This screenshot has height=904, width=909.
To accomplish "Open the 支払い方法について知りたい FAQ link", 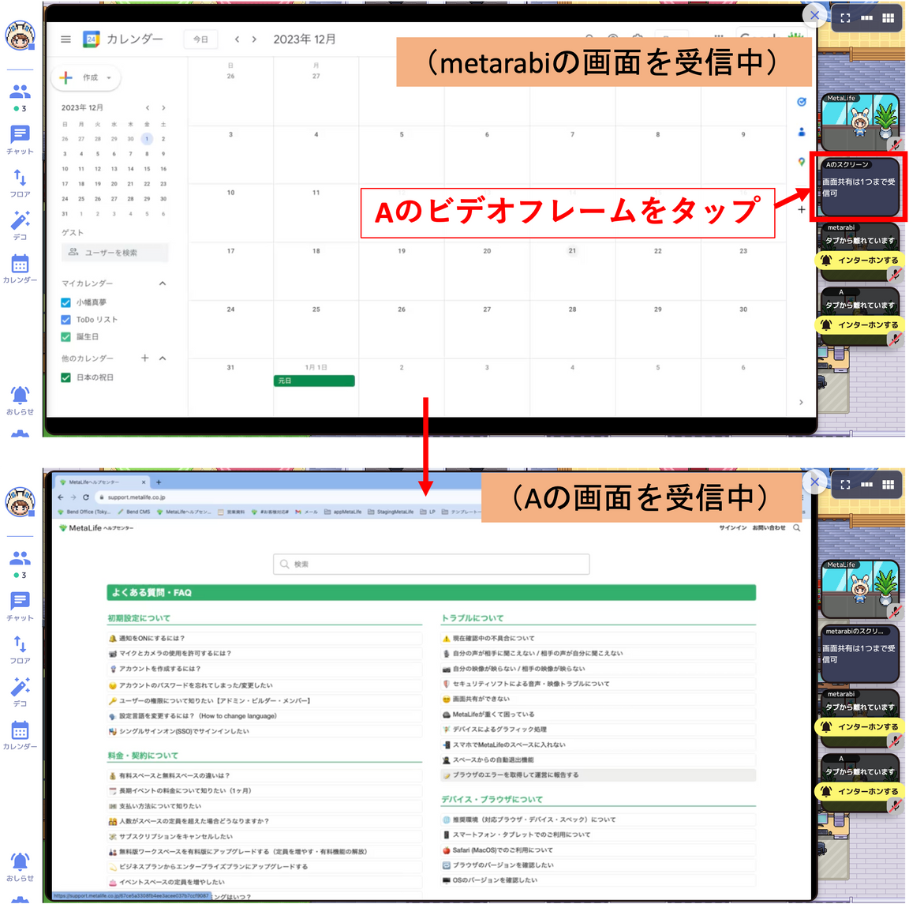I will tap(161, 806).
